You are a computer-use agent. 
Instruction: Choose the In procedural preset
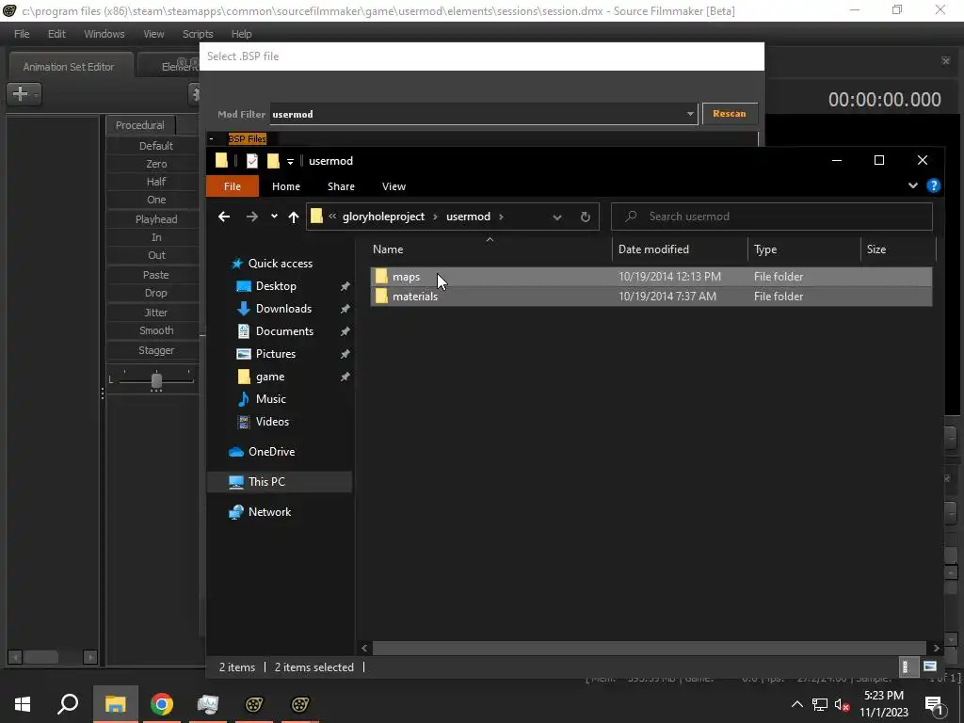(x=155, y=236)
